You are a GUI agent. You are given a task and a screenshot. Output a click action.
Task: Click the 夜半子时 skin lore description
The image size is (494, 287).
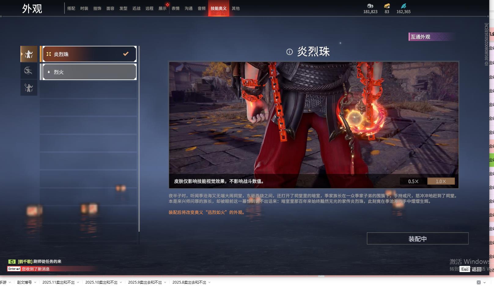click(313, 199)
